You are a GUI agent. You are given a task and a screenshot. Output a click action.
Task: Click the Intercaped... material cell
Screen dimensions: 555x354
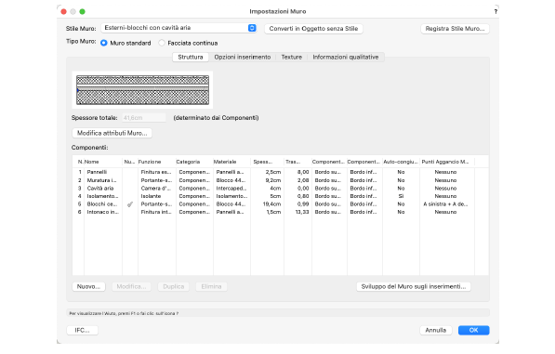[231, 188]
